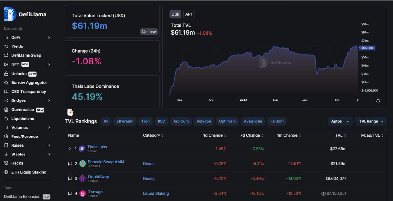
Task: Open the Tortuga protocol link
Action: tap(95, 192)
